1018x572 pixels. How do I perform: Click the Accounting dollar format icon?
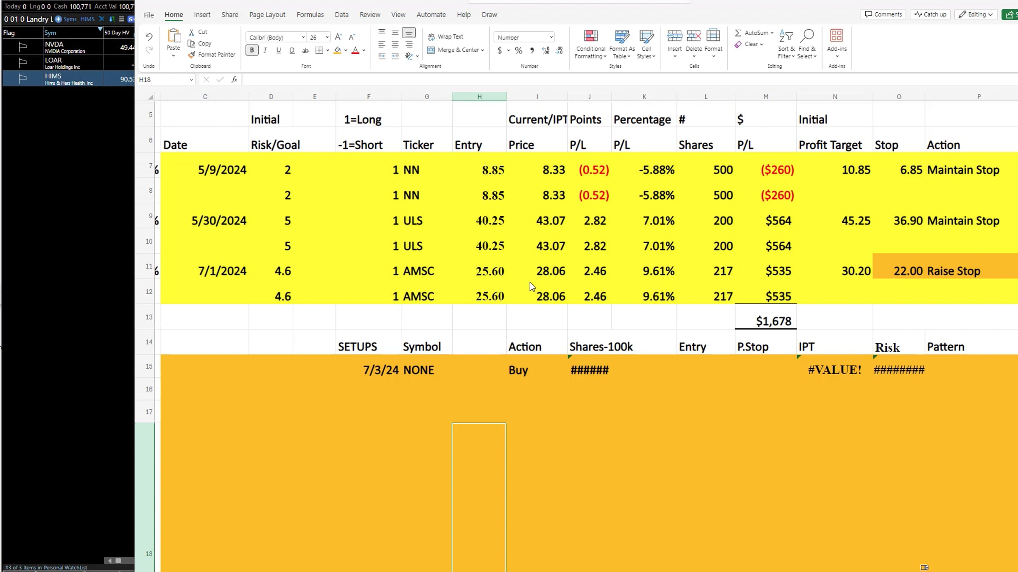500,51
